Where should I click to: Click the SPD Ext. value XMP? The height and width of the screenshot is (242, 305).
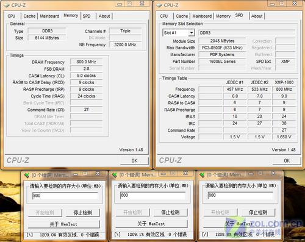(285, 62)
